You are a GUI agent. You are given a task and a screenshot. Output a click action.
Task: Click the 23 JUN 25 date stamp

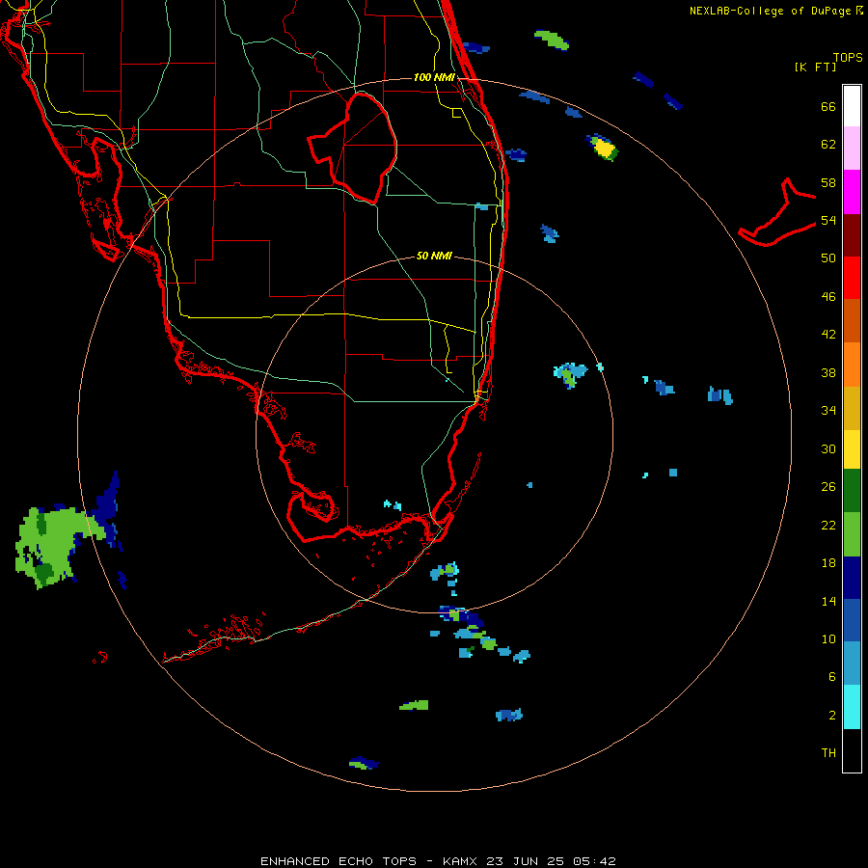[526, 861]
